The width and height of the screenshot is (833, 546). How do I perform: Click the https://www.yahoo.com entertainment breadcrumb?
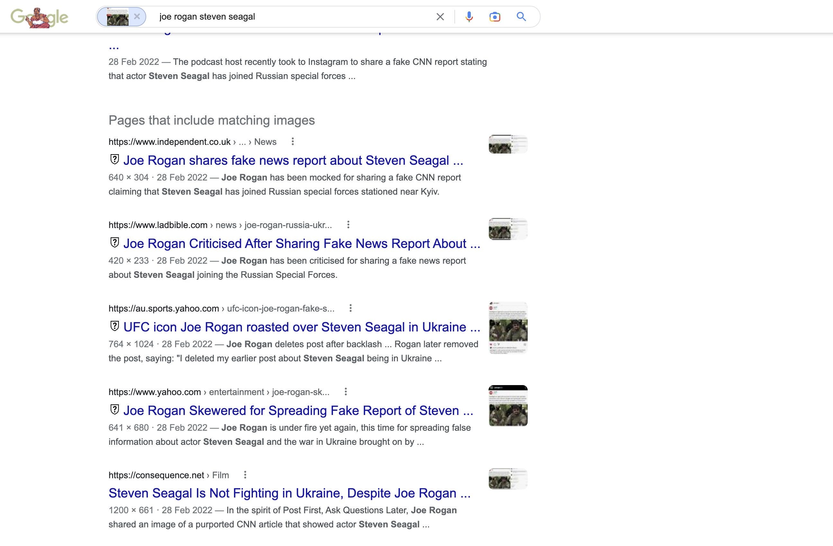219,392
